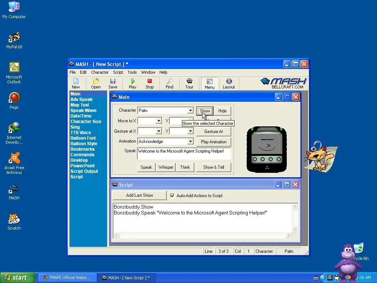377x283 pixels.
Task: Click the MASH New Script taskbar button
Action: 127,278
